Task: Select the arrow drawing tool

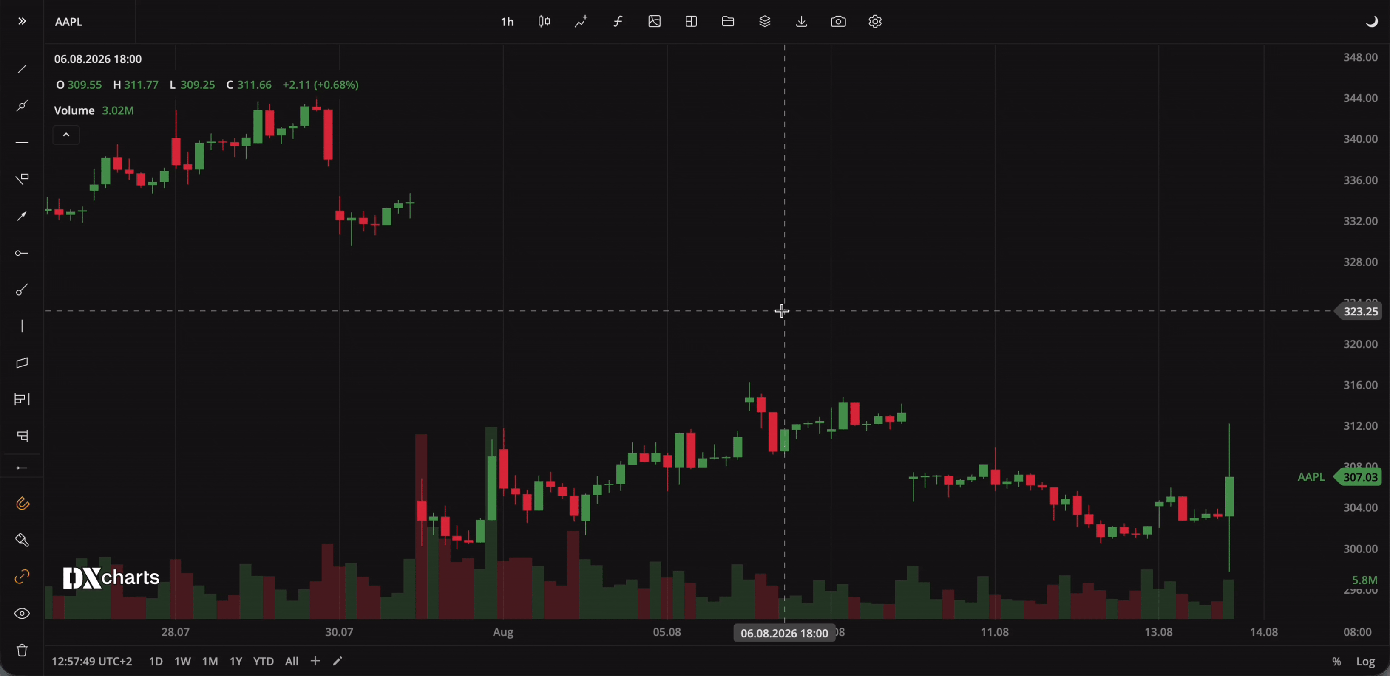Action: coord(22,216)
